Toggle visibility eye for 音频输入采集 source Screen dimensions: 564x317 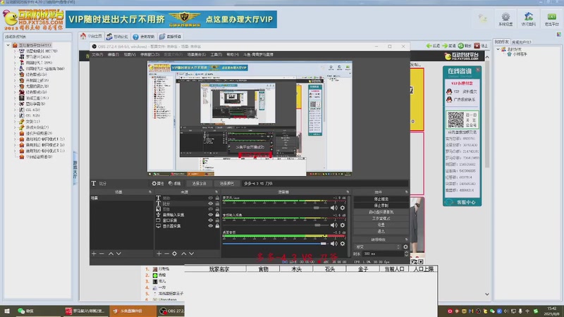tap(210, 215)
